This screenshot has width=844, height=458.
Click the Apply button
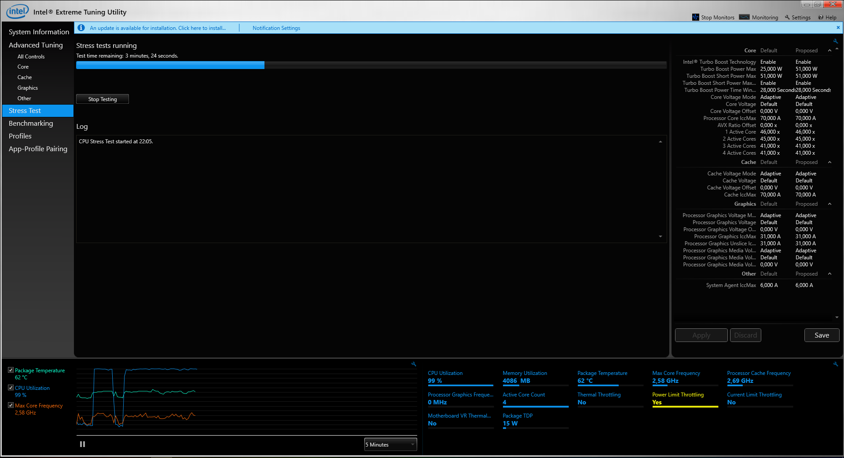point(701,335)
